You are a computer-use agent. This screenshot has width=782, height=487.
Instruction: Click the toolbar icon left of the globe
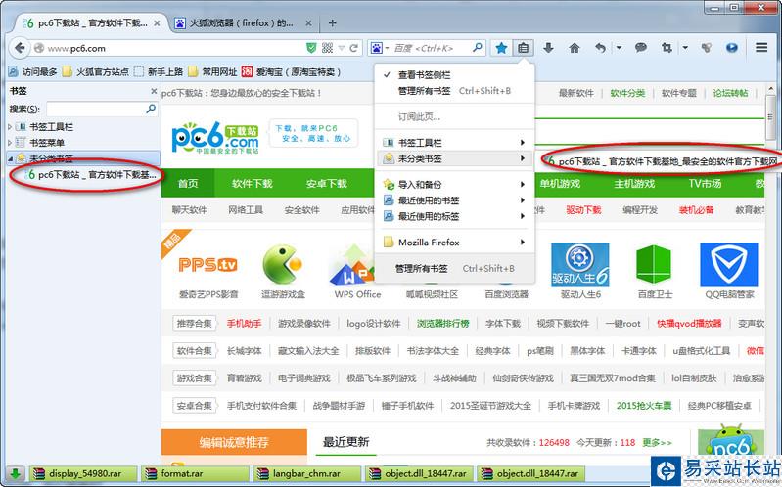(x=707, y=48)
